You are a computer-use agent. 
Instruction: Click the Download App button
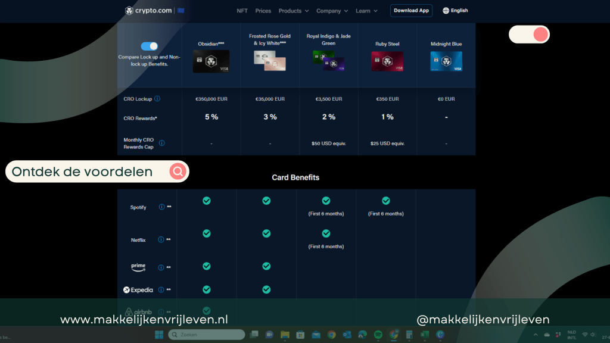coord(411,11)
